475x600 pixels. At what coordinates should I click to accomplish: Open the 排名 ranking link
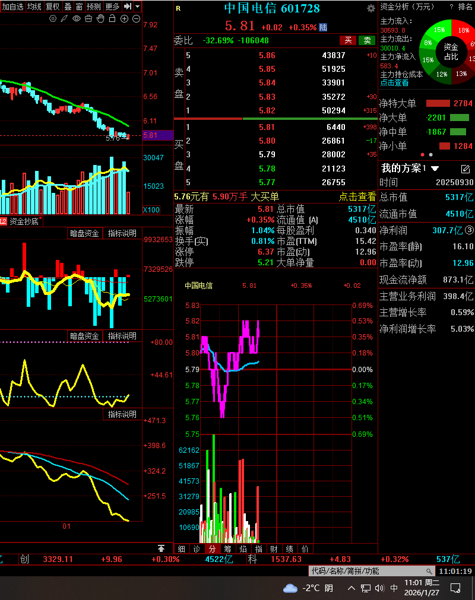point(465,7)
